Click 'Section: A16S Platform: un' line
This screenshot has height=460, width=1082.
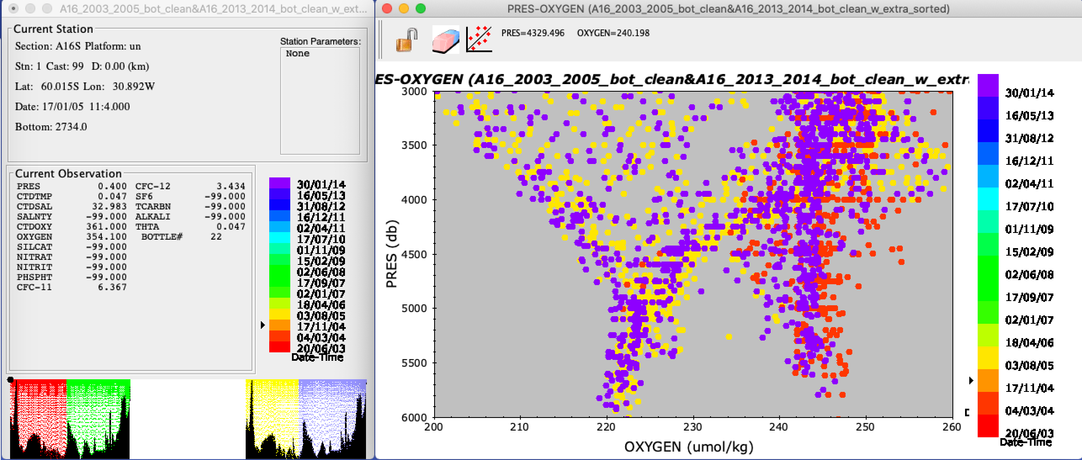(x=78, y=46)
